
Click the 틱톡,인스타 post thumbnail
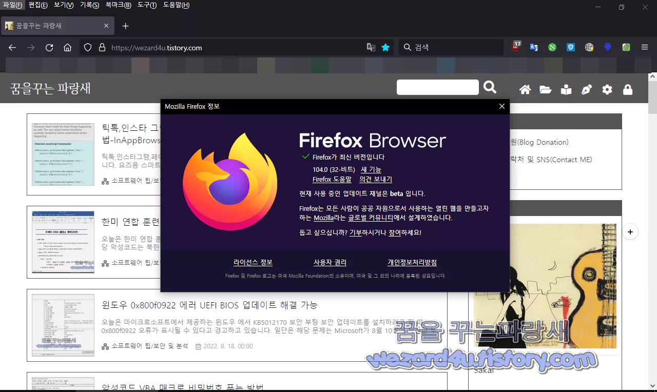[63, 154]
